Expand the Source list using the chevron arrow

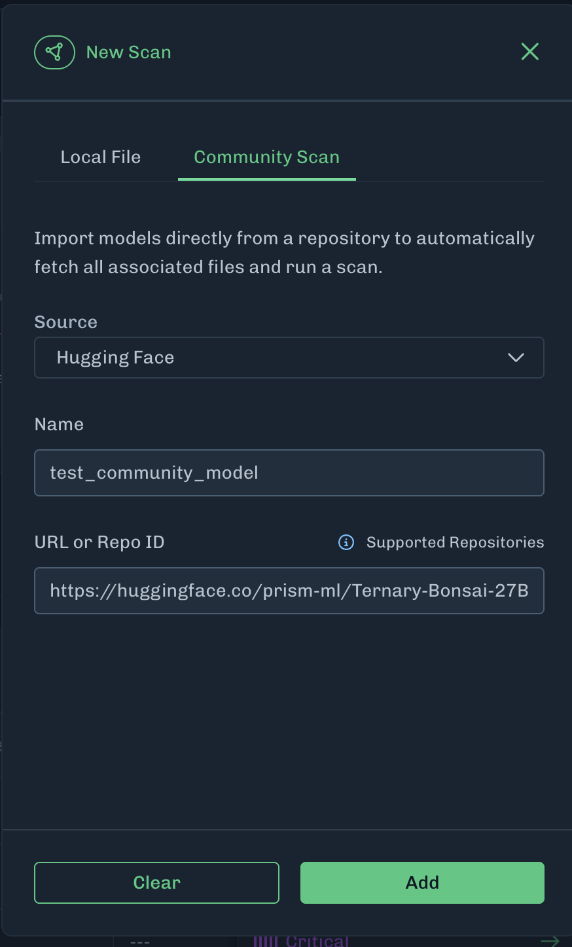click(516, 358)
